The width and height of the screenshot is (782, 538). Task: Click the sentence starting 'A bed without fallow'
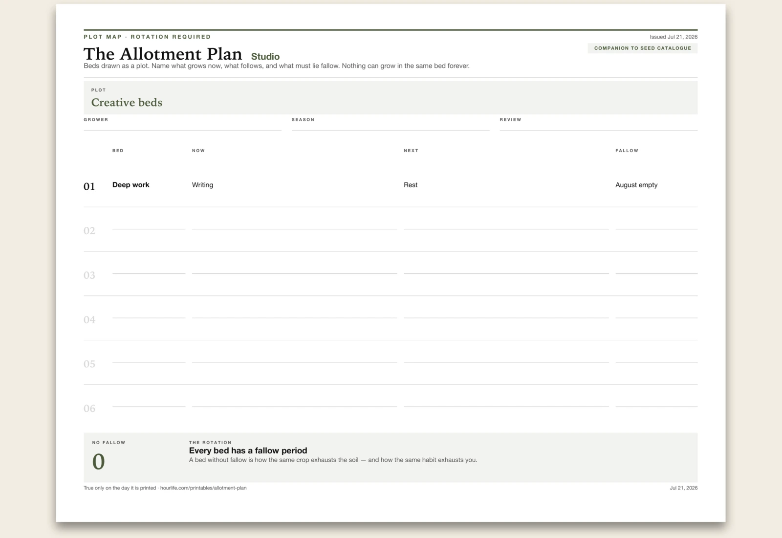click(x=333, y=460)
